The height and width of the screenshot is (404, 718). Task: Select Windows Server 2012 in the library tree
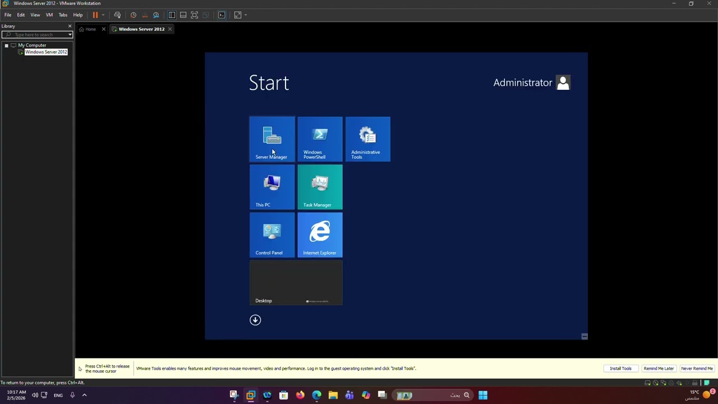(46, 52)
